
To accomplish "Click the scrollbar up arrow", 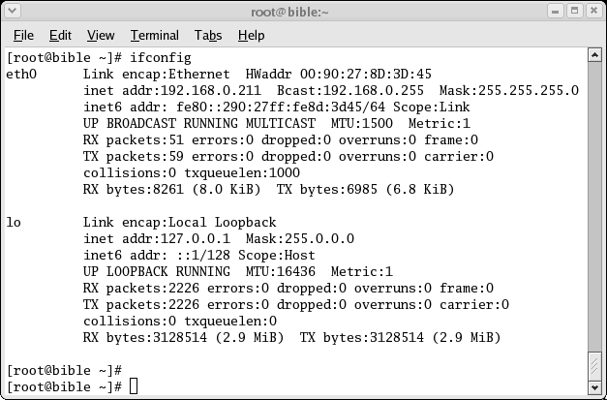I will click(x=594, y=55).
